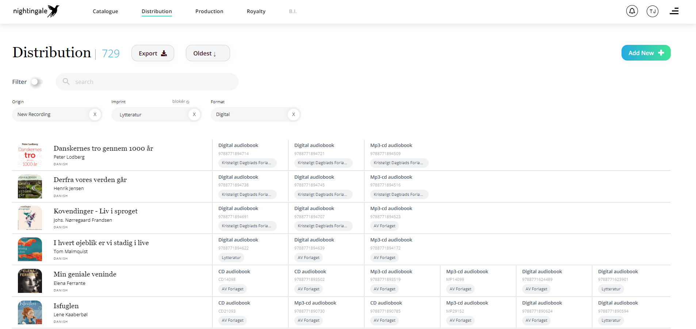Click the blokér info icon
696x329 pixels.
[188, 102]
